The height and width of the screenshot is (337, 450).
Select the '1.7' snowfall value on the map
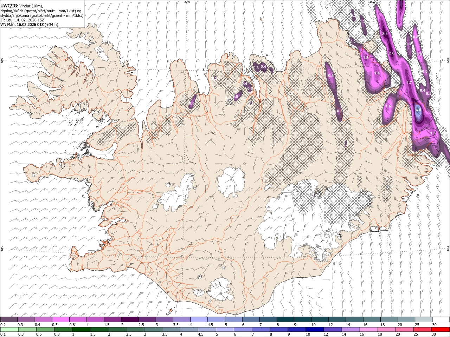pos(409,83)
